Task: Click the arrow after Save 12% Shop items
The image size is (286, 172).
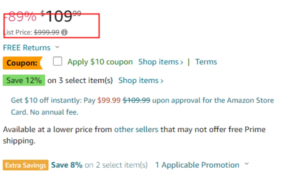Action: point(162,81)
